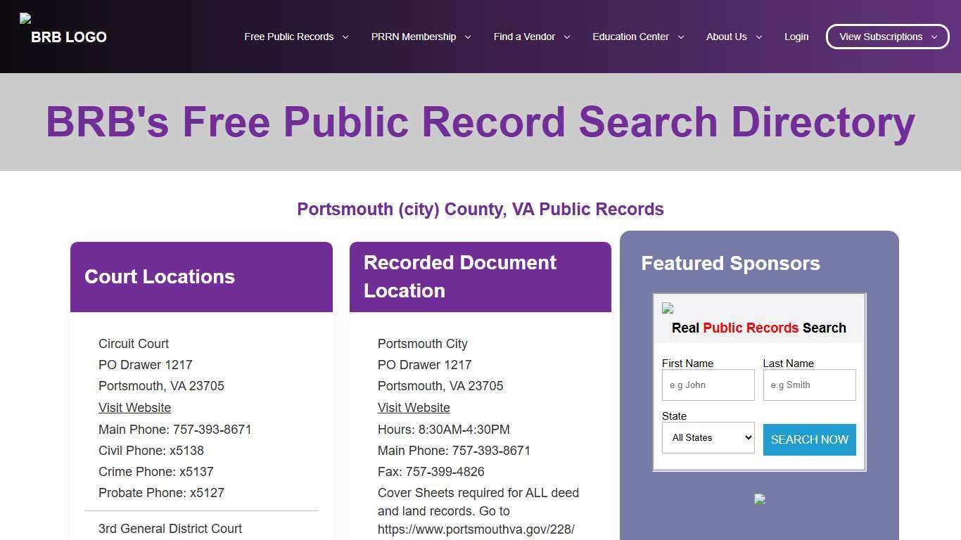Click Visit Website under Portsmouth City
Image resolution: width=961 pixels, height=540 pixels.
tap(414, 408)
